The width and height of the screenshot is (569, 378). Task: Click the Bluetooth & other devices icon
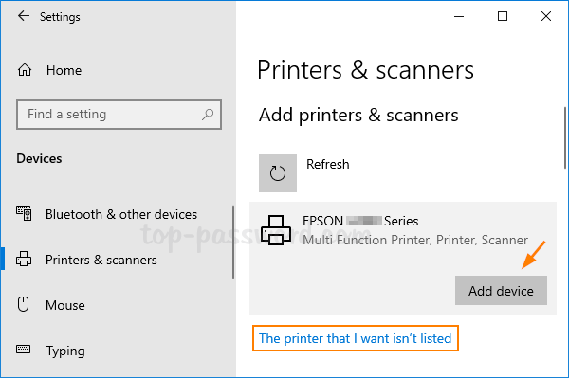click(24, 213)
